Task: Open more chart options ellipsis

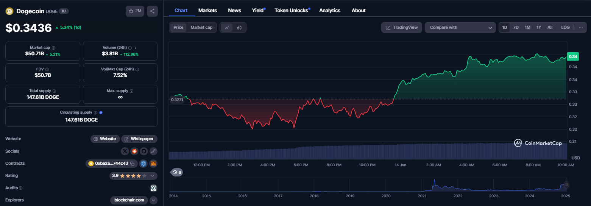Action: tap(581, 27)
